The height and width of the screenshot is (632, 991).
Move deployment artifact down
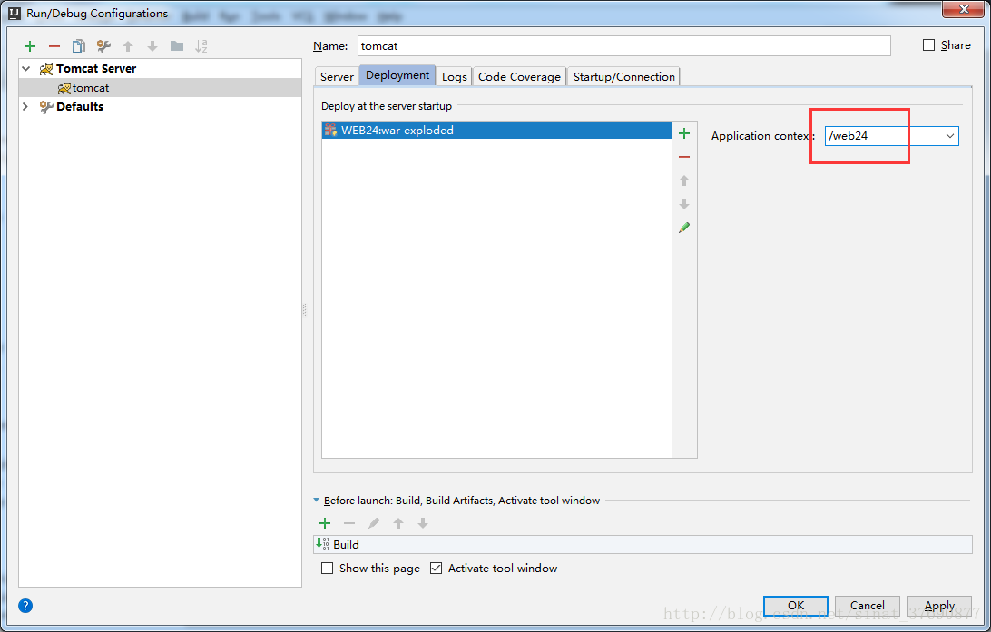point(684,204)
